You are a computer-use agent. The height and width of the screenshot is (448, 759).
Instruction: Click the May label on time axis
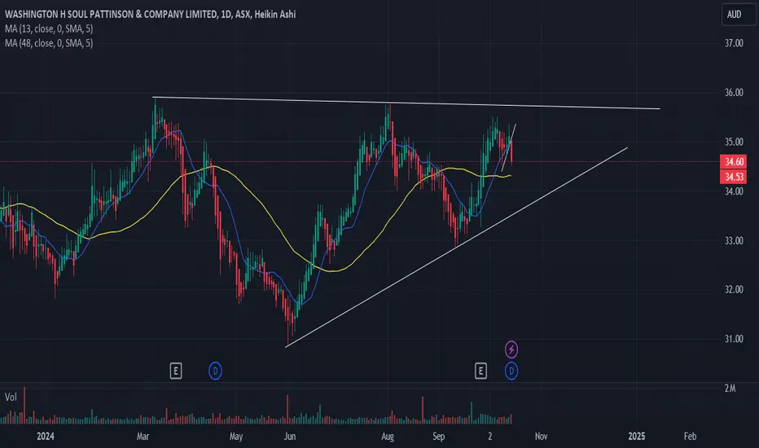235,437
